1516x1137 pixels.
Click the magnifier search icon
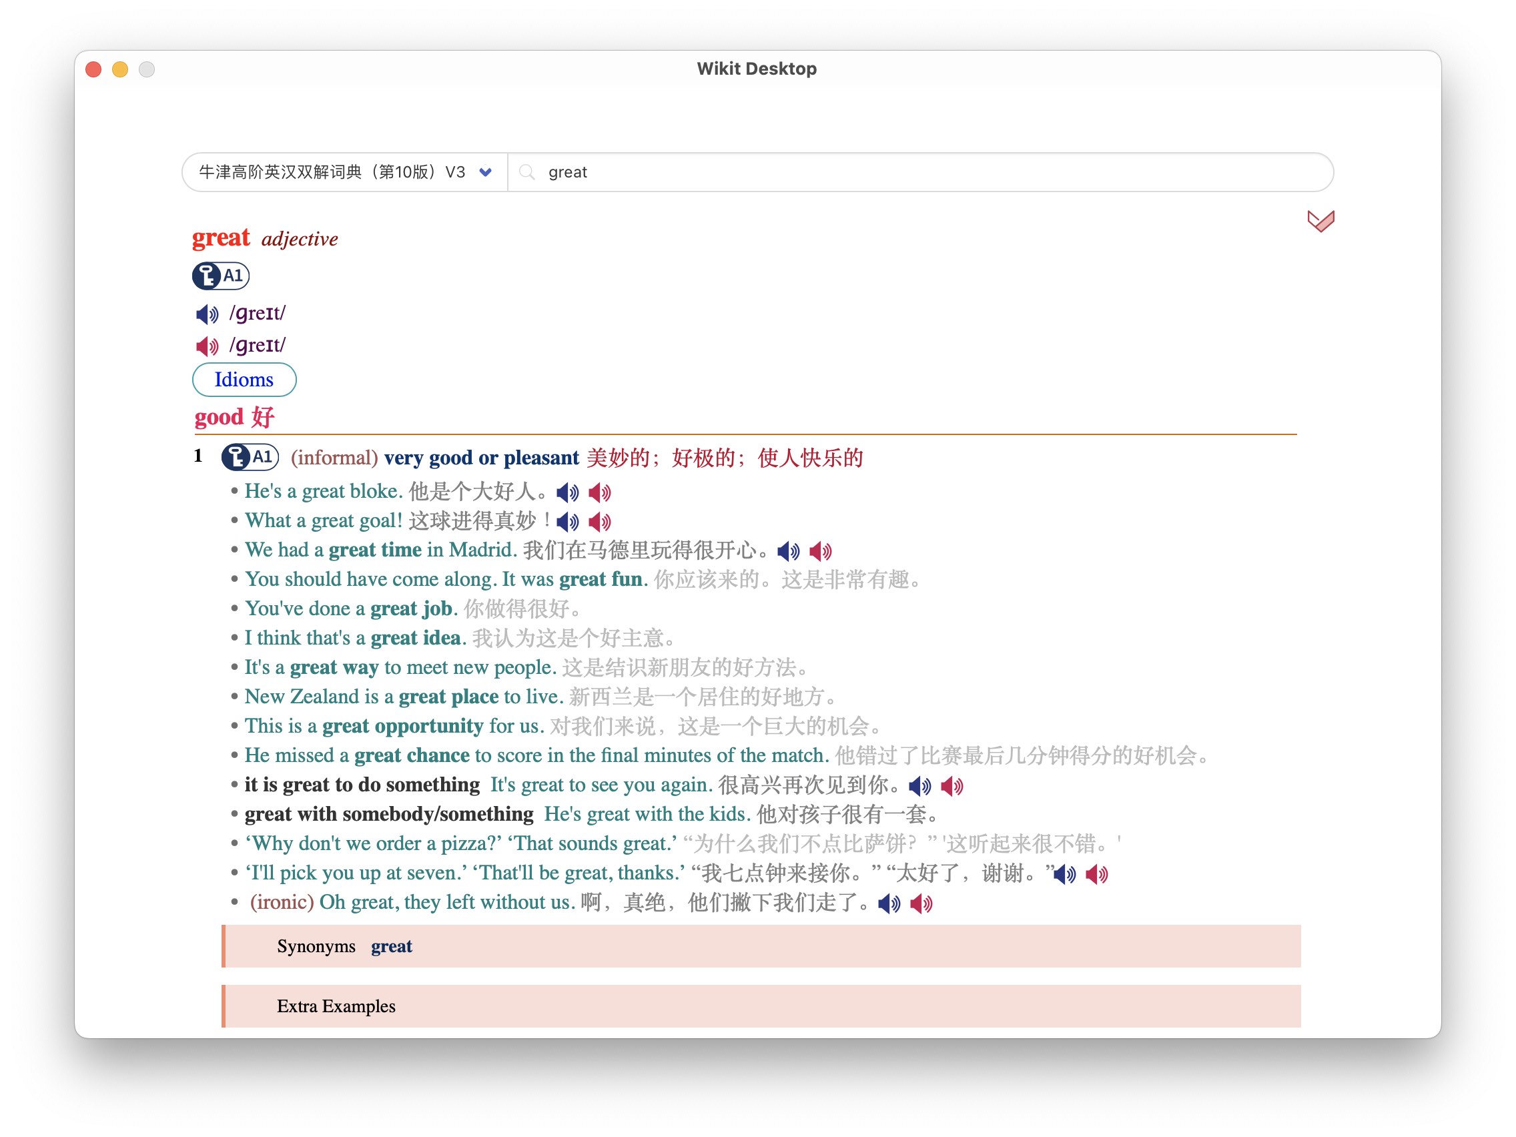pyautogui.click(x=526, y=172)
